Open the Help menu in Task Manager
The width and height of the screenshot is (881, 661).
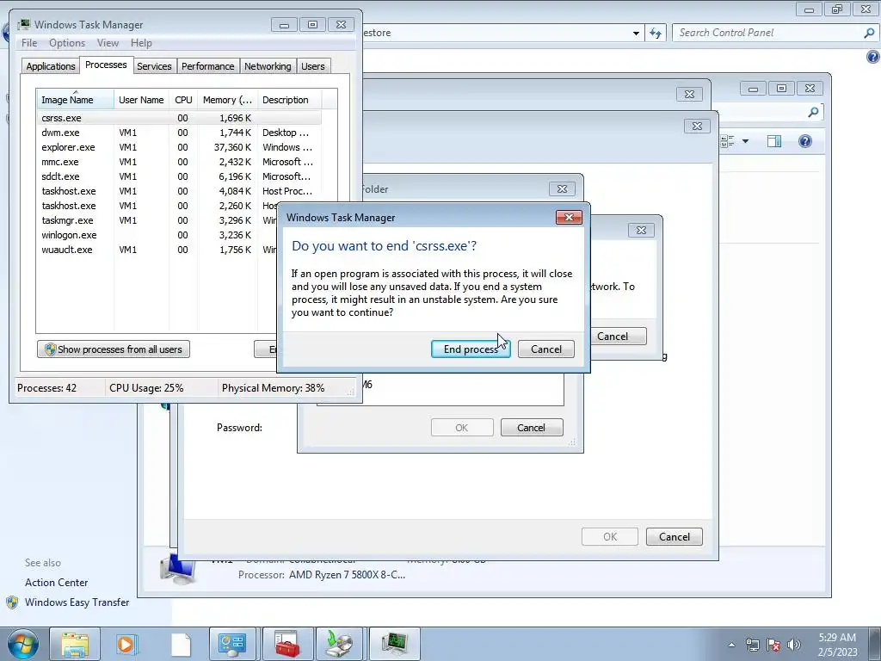point(141,43)
